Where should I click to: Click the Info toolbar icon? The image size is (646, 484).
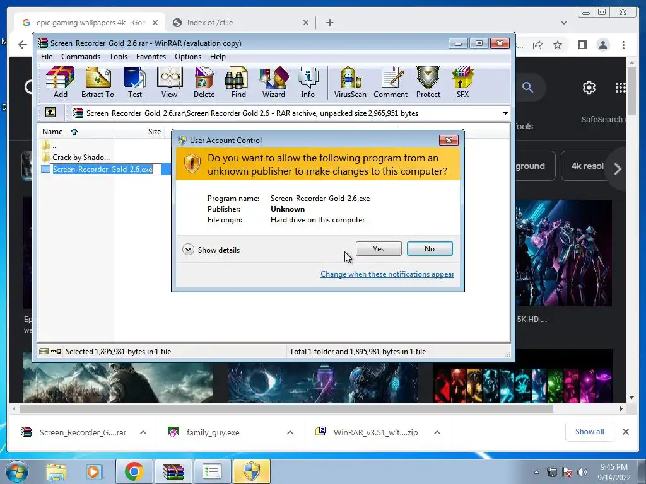pyautogui.click(x=308, y=83)
